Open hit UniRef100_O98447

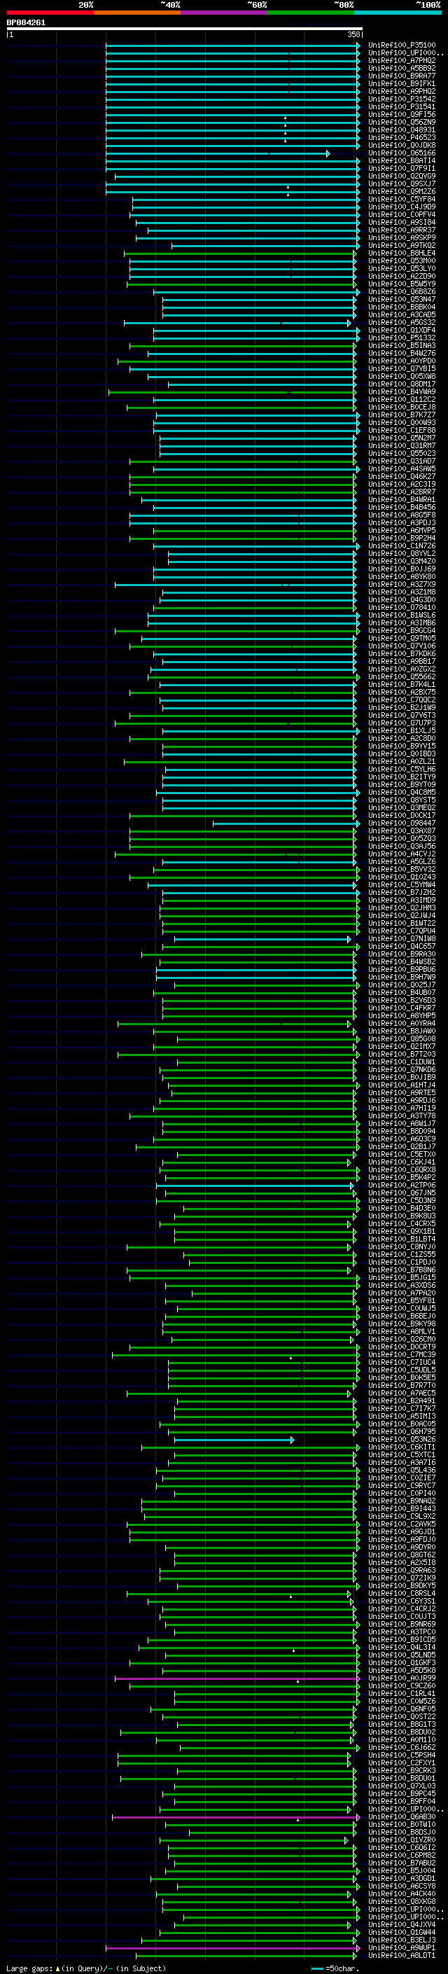click(402, 823)
